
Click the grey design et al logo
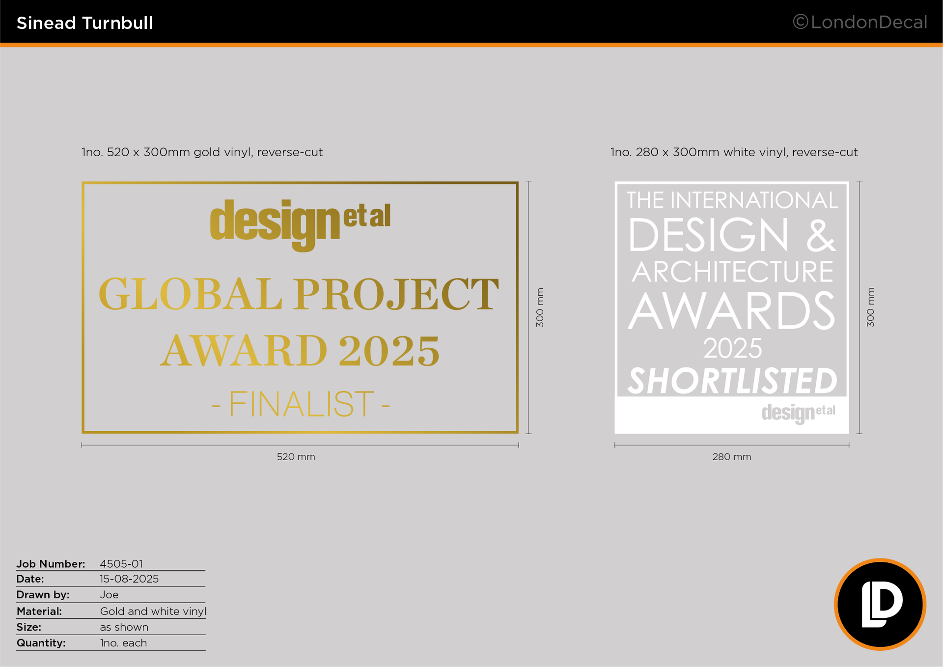(x=798, y=413)
